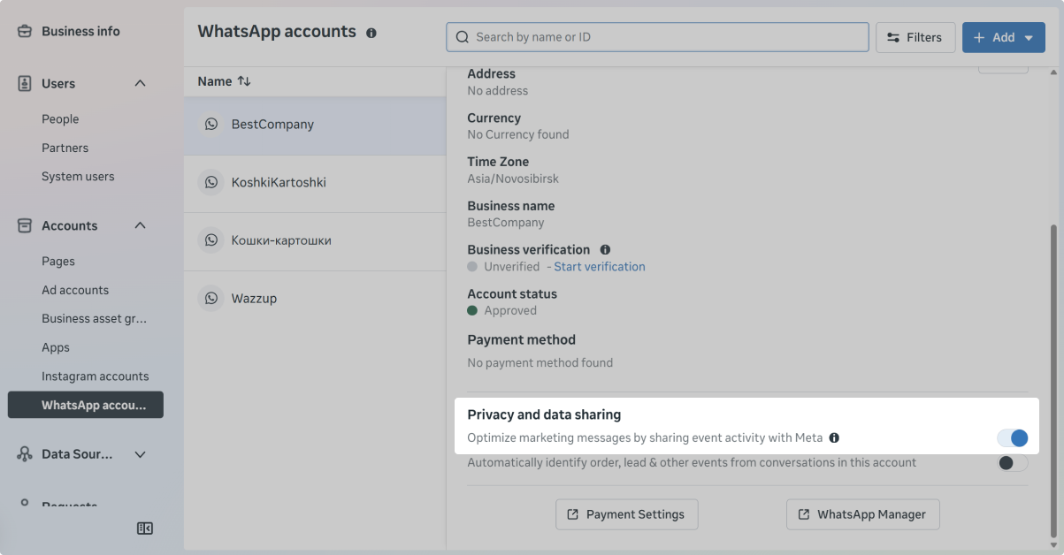Screen dimensions: 1064x555
Task: Click the Payment Settings button
Action: click(626, 514)
